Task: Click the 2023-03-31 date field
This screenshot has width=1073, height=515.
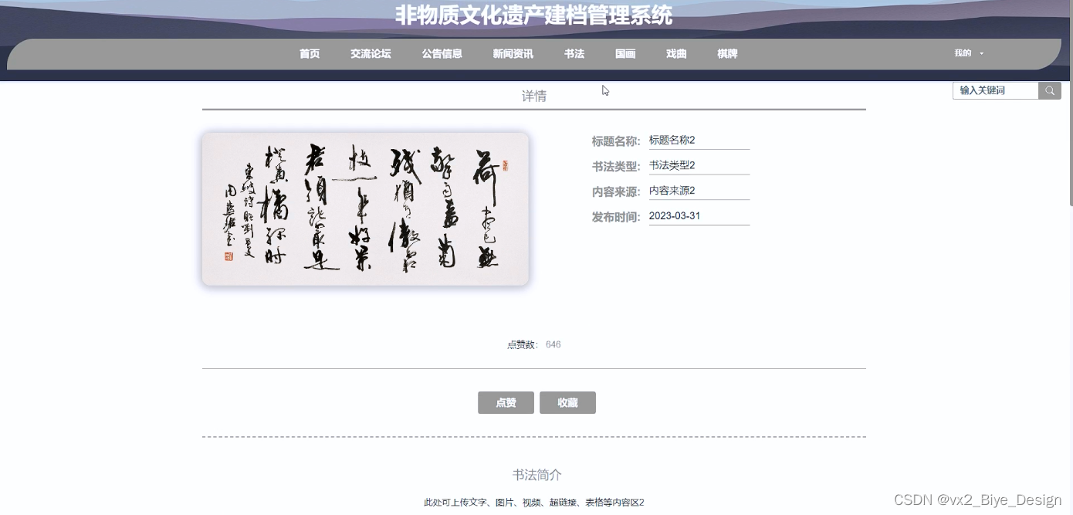Action: click(x=699, y=216)
